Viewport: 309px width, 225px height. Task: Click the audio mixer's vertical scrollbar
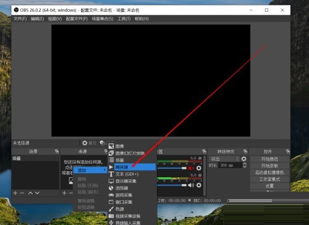click(205, 176)
